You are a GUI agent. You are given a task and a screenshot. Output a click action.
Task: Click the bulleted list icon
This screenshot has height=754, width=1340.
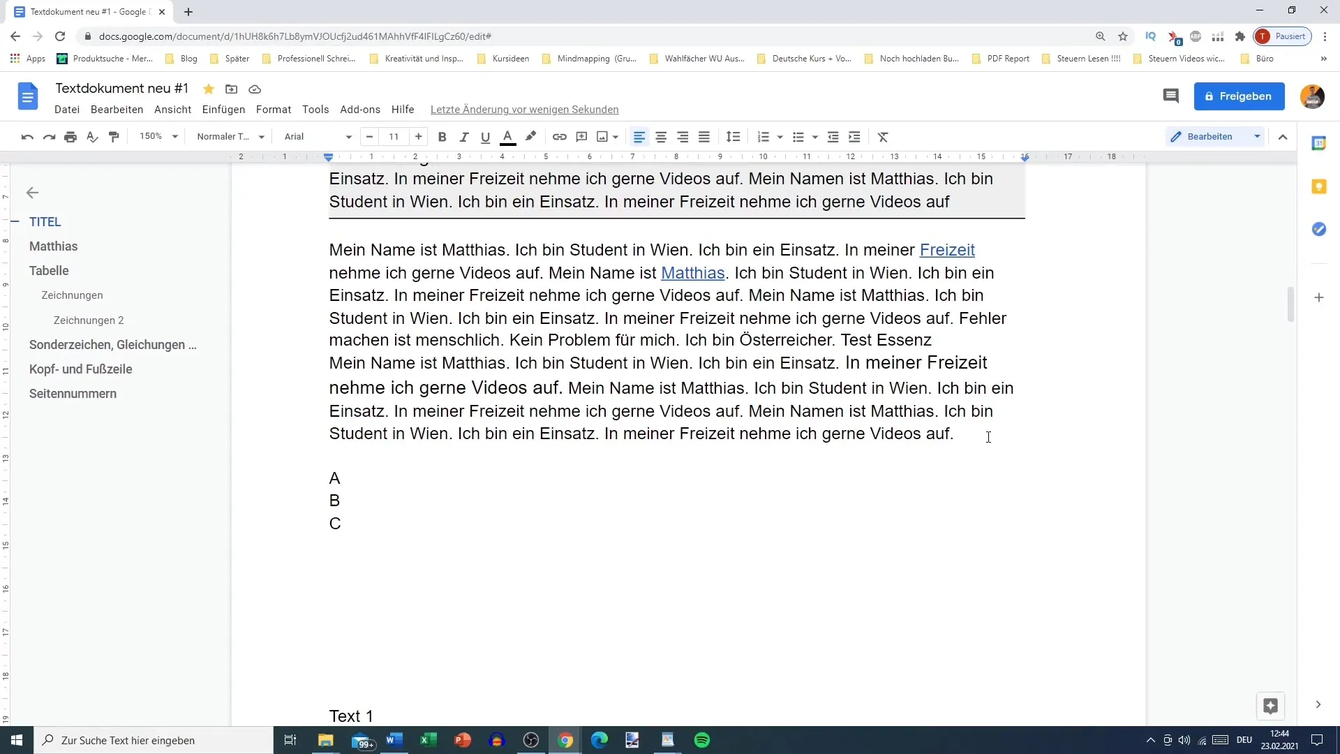click(795, 136)
